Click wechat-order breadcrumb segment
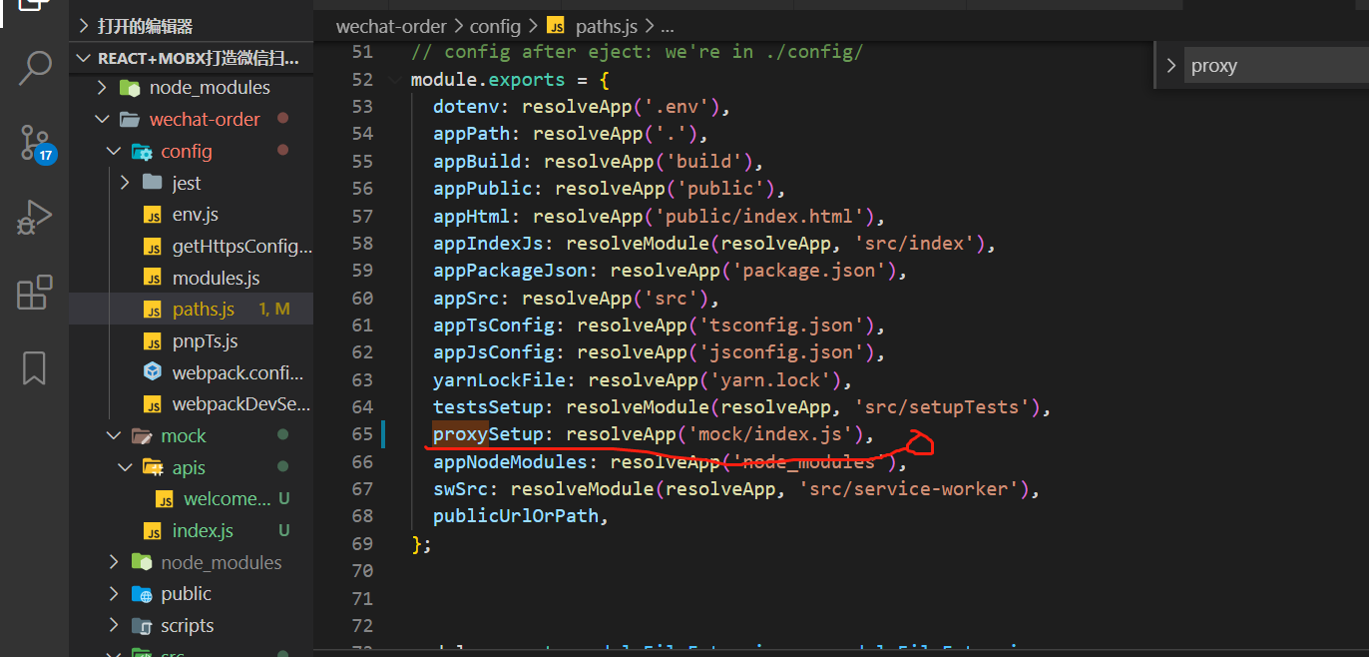Image resolution: width=1369 pixels, height=657 pixels. coord(393,26)
